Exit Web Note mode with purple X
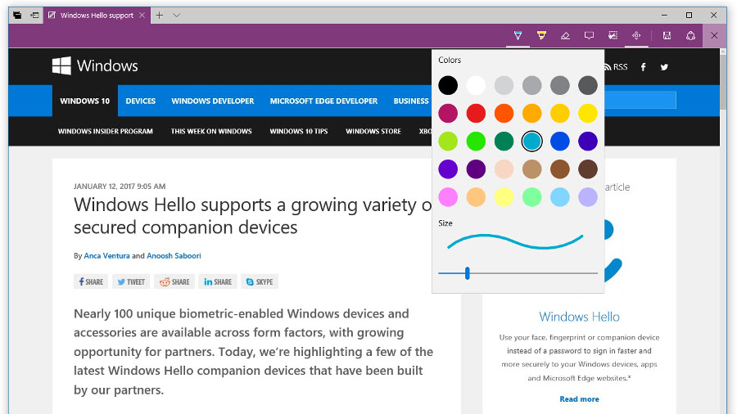Viewport: 737px width, 414px height. tap(714, 36)
